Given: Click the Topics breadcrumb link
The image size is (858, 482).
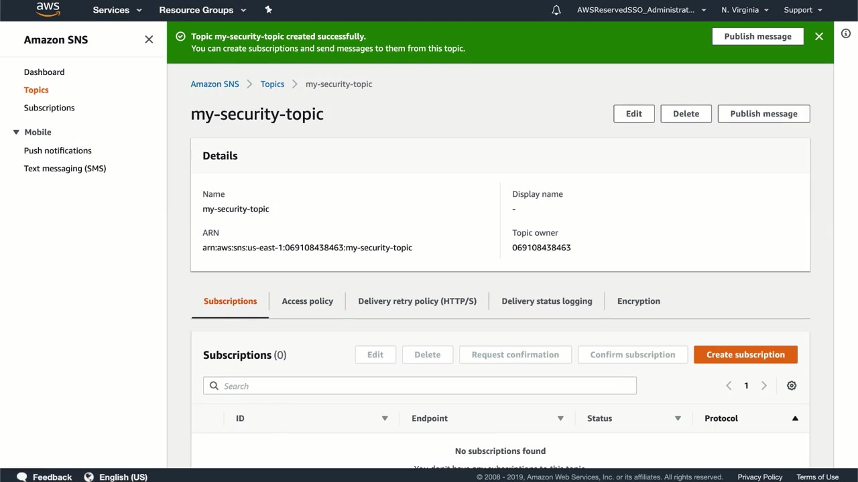Looking at the screenshot, I should (272, 84).
